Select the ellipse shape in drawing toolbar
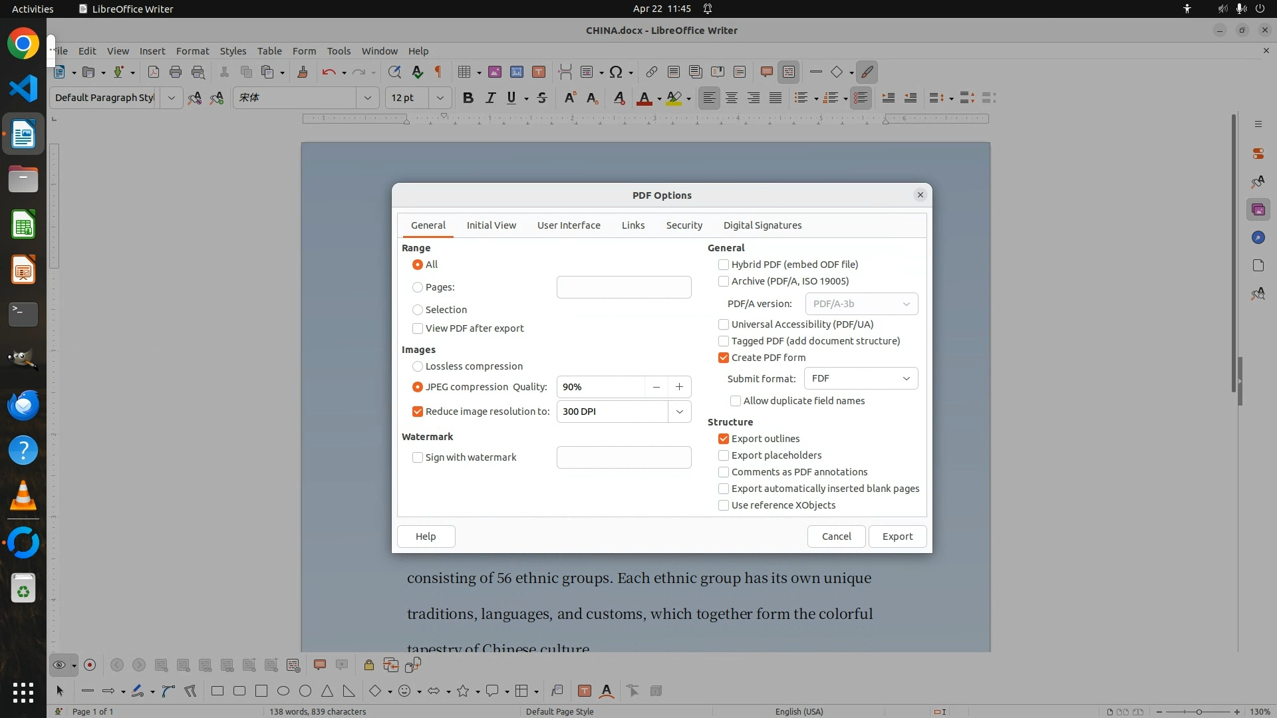The width and height of the screenshot is (1277, 718). point(283,691)
